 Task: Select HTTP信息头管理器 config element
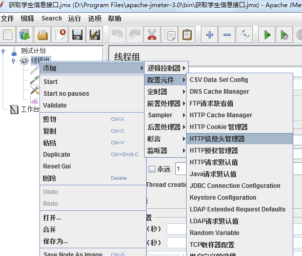point(240,139)
